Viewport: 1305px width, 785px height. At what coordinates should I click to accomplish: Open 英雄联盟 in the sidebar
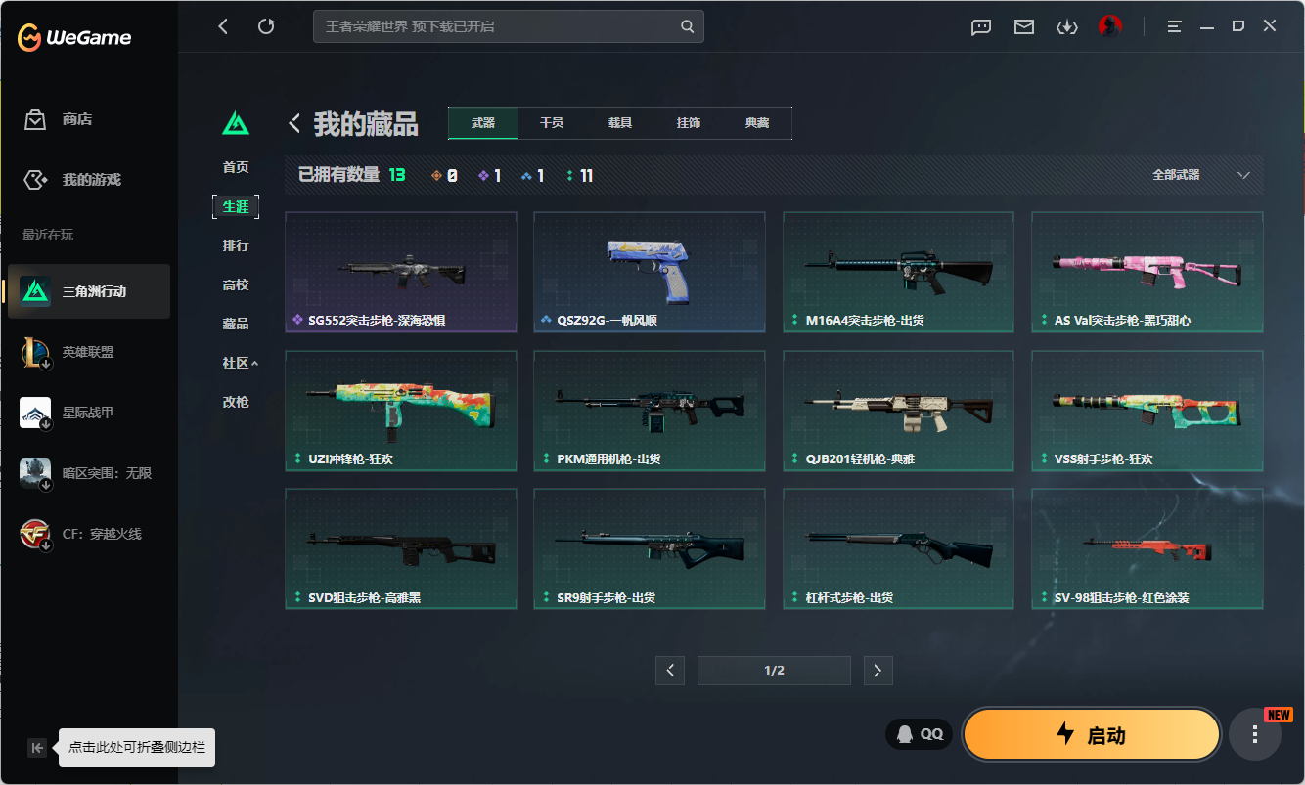pyautogui.click(x=88, y=352)
